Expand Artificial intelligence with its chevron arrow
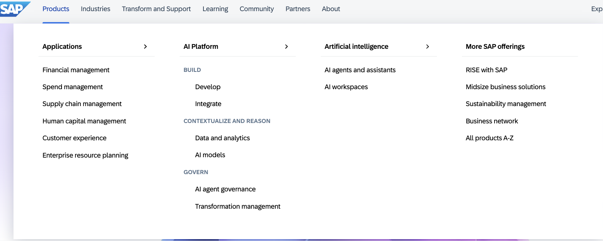The width and height of the screenshot is (603, 241). click(x=428, y=47)
